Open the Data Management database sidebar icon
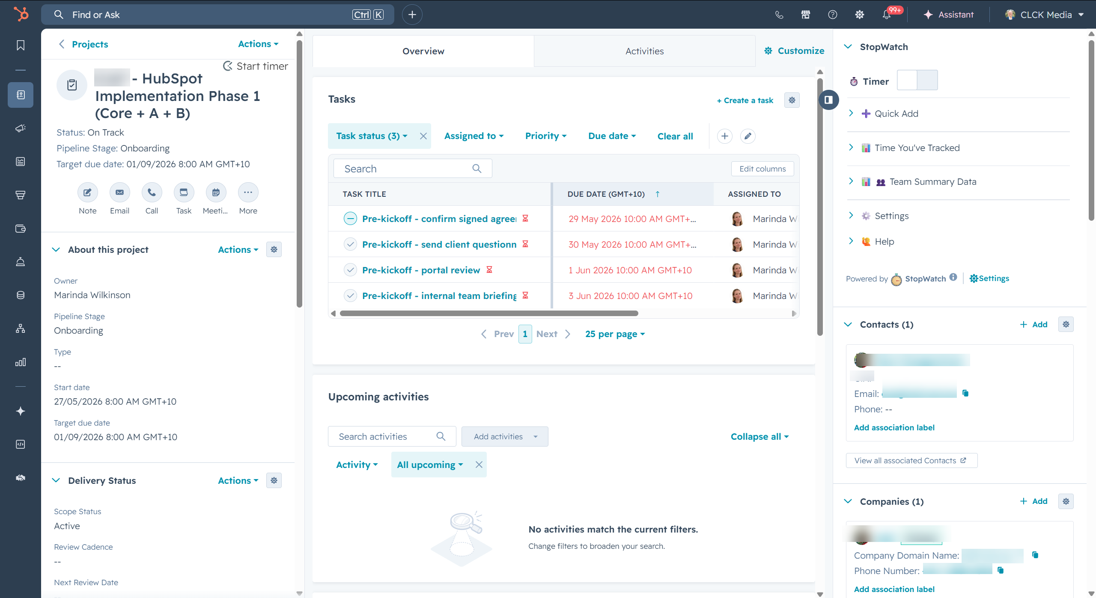This screenshot has height=598, width=1096. 21,295
